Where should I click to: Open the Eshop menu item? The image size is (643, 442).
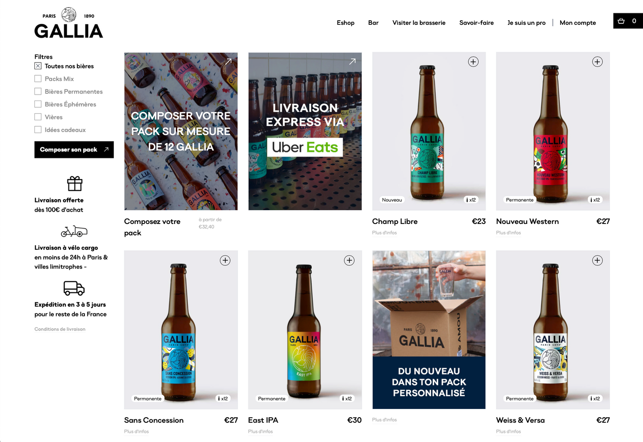345,22
